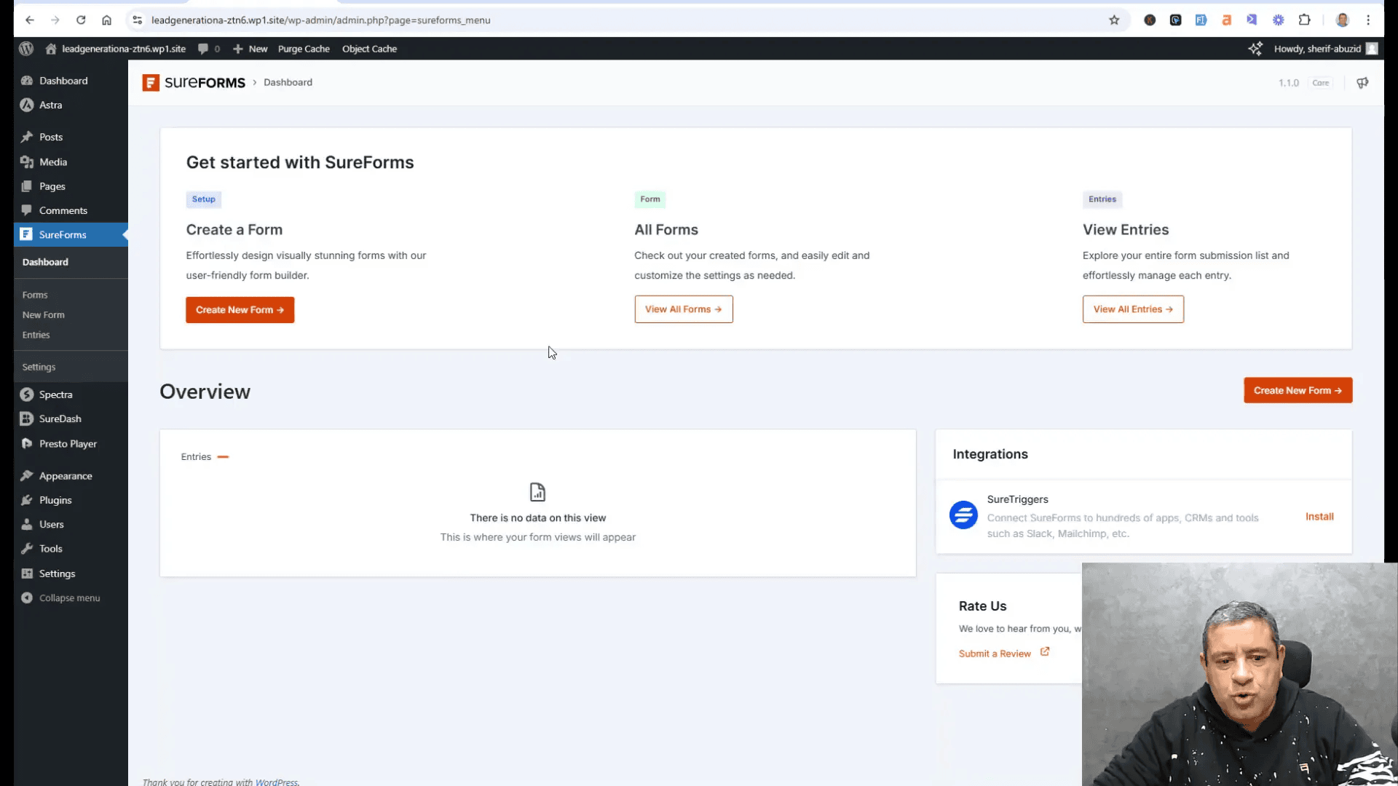Image resolution: width=1398 pixels, height=786 pixels.
Task: Open Spectra from the sidebar
Action: tap(27, 394)
